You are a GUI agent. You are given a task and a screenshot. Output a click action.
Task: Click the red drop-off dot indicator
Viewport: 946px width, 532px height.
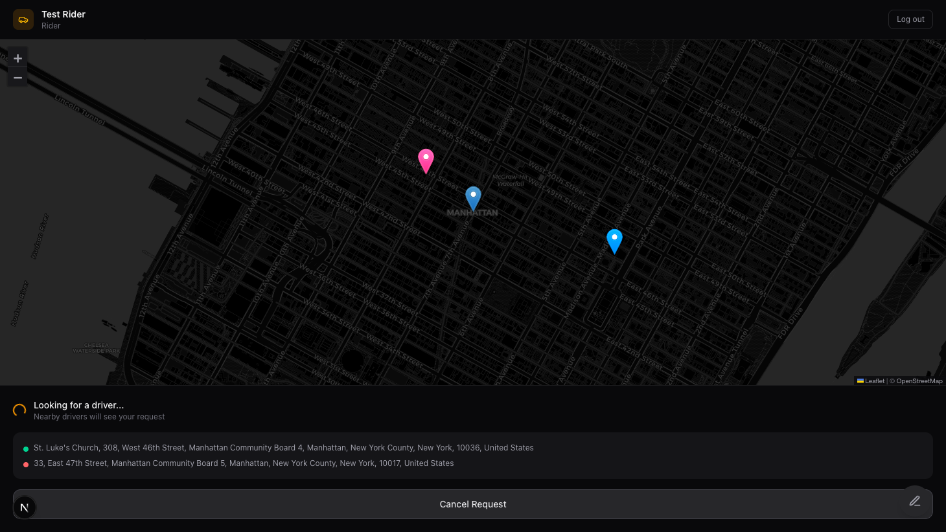(x=26, y=464)
